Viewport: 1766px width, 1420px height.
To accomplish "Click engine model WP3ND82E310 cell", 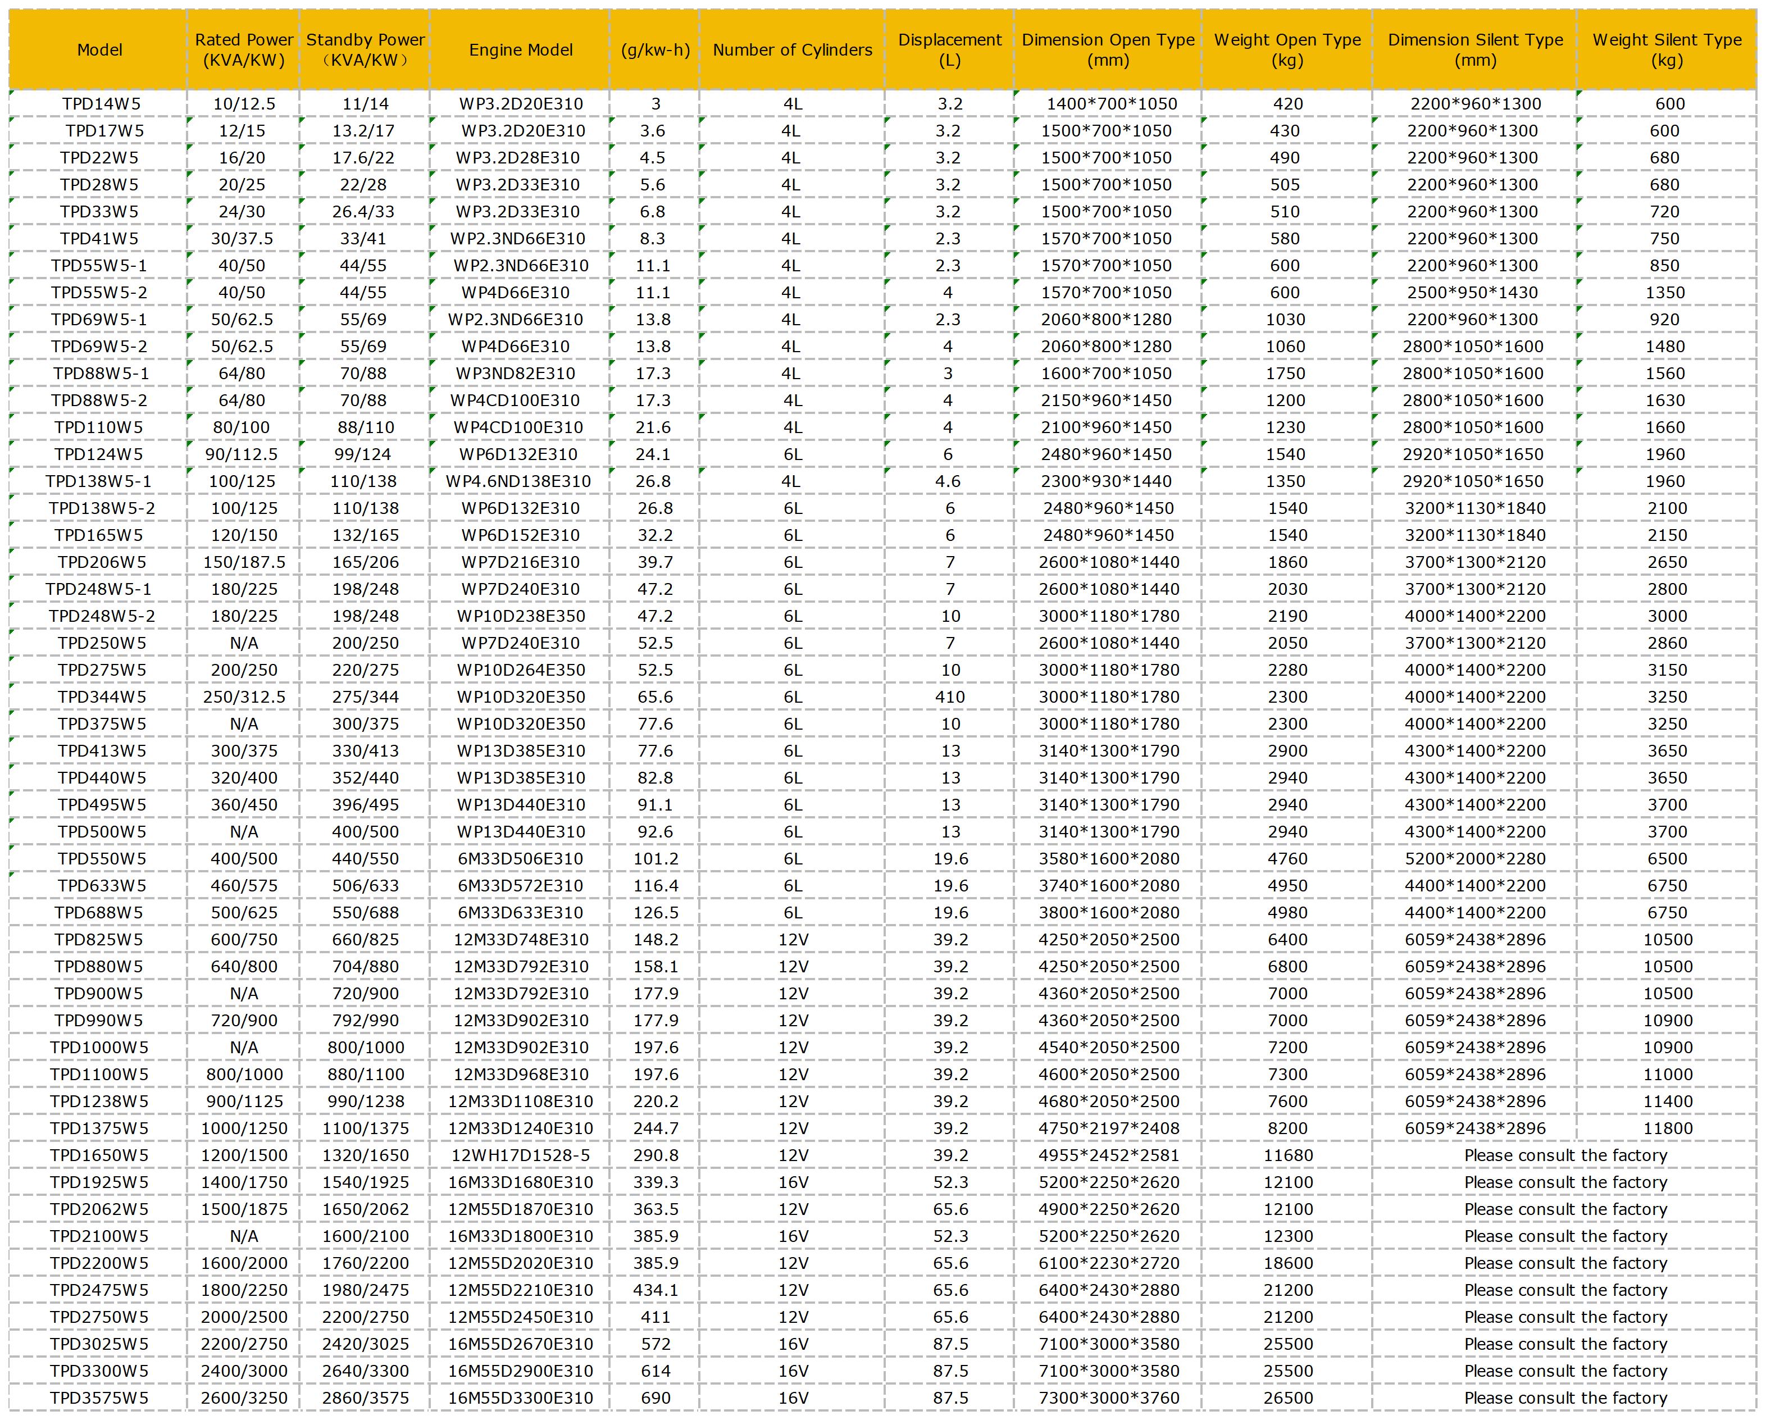I will coord(515,374).
